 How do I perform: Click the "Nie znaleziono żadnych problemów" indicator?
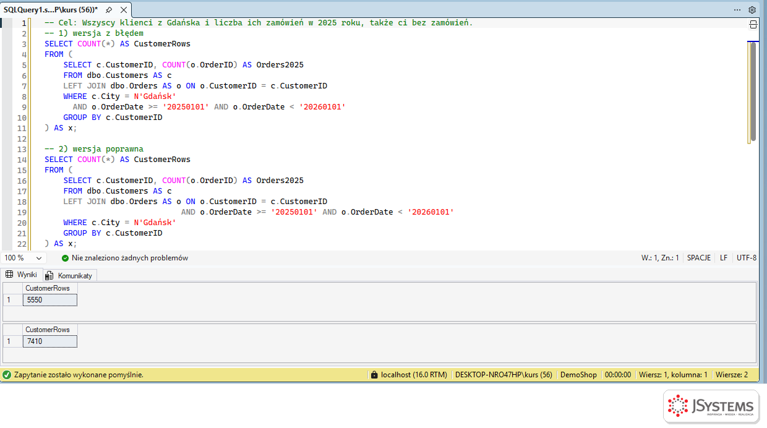[125, 258]
